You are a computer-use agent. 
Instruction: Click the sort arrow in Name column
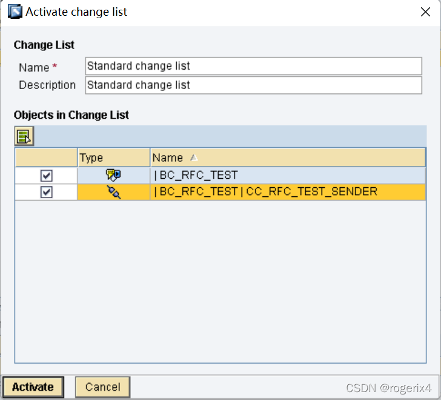(x=194, y=158)
